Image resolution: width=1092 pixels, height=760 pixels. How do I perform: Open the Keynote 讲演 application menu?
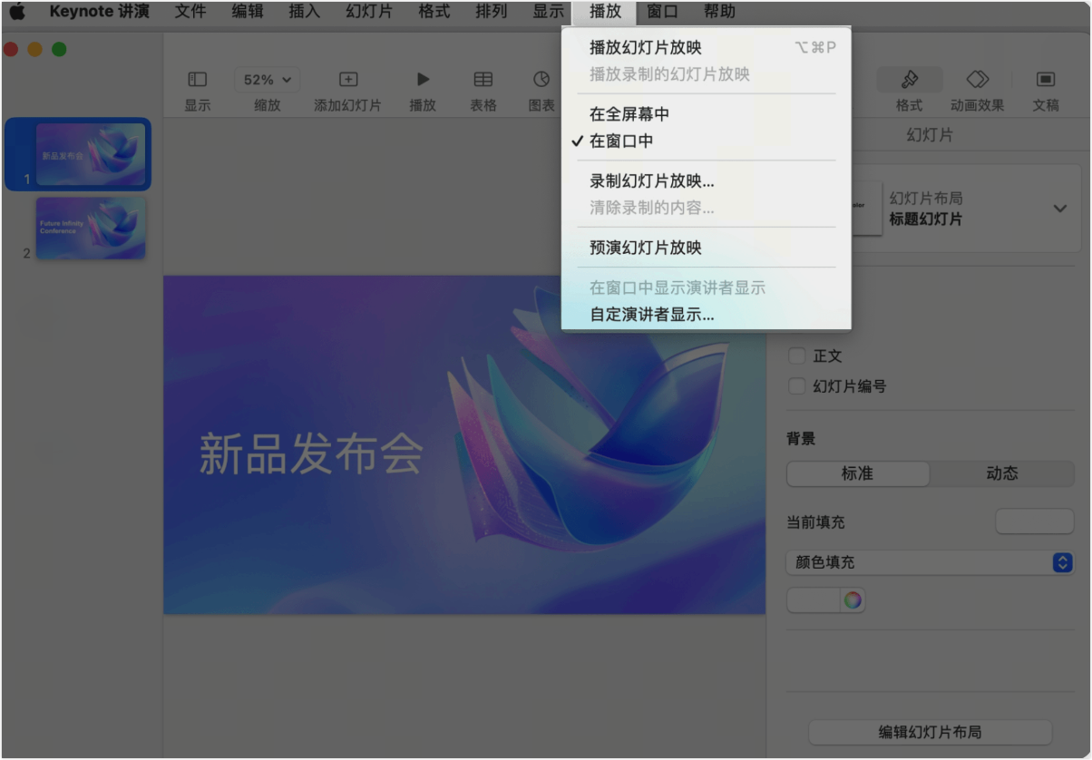(99, 12)
